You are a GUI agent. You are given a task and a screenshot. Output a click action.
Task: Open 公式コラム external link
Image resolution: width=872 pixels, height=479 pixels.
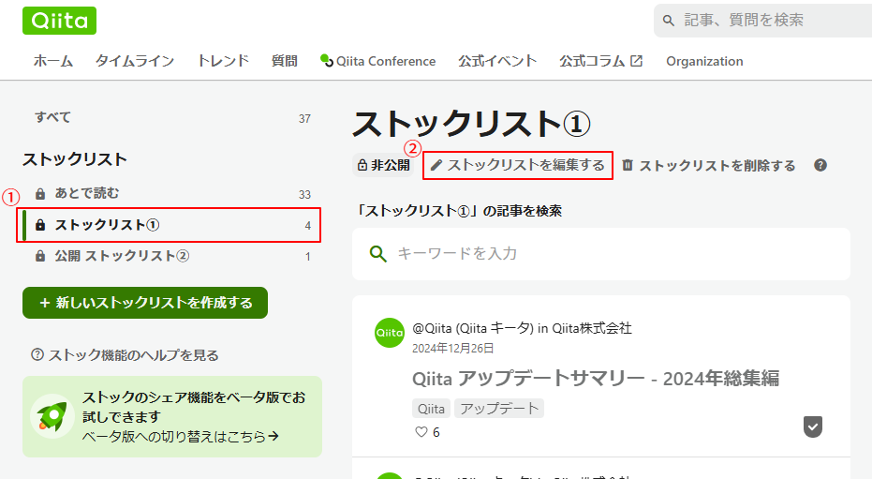click(600, 61)
